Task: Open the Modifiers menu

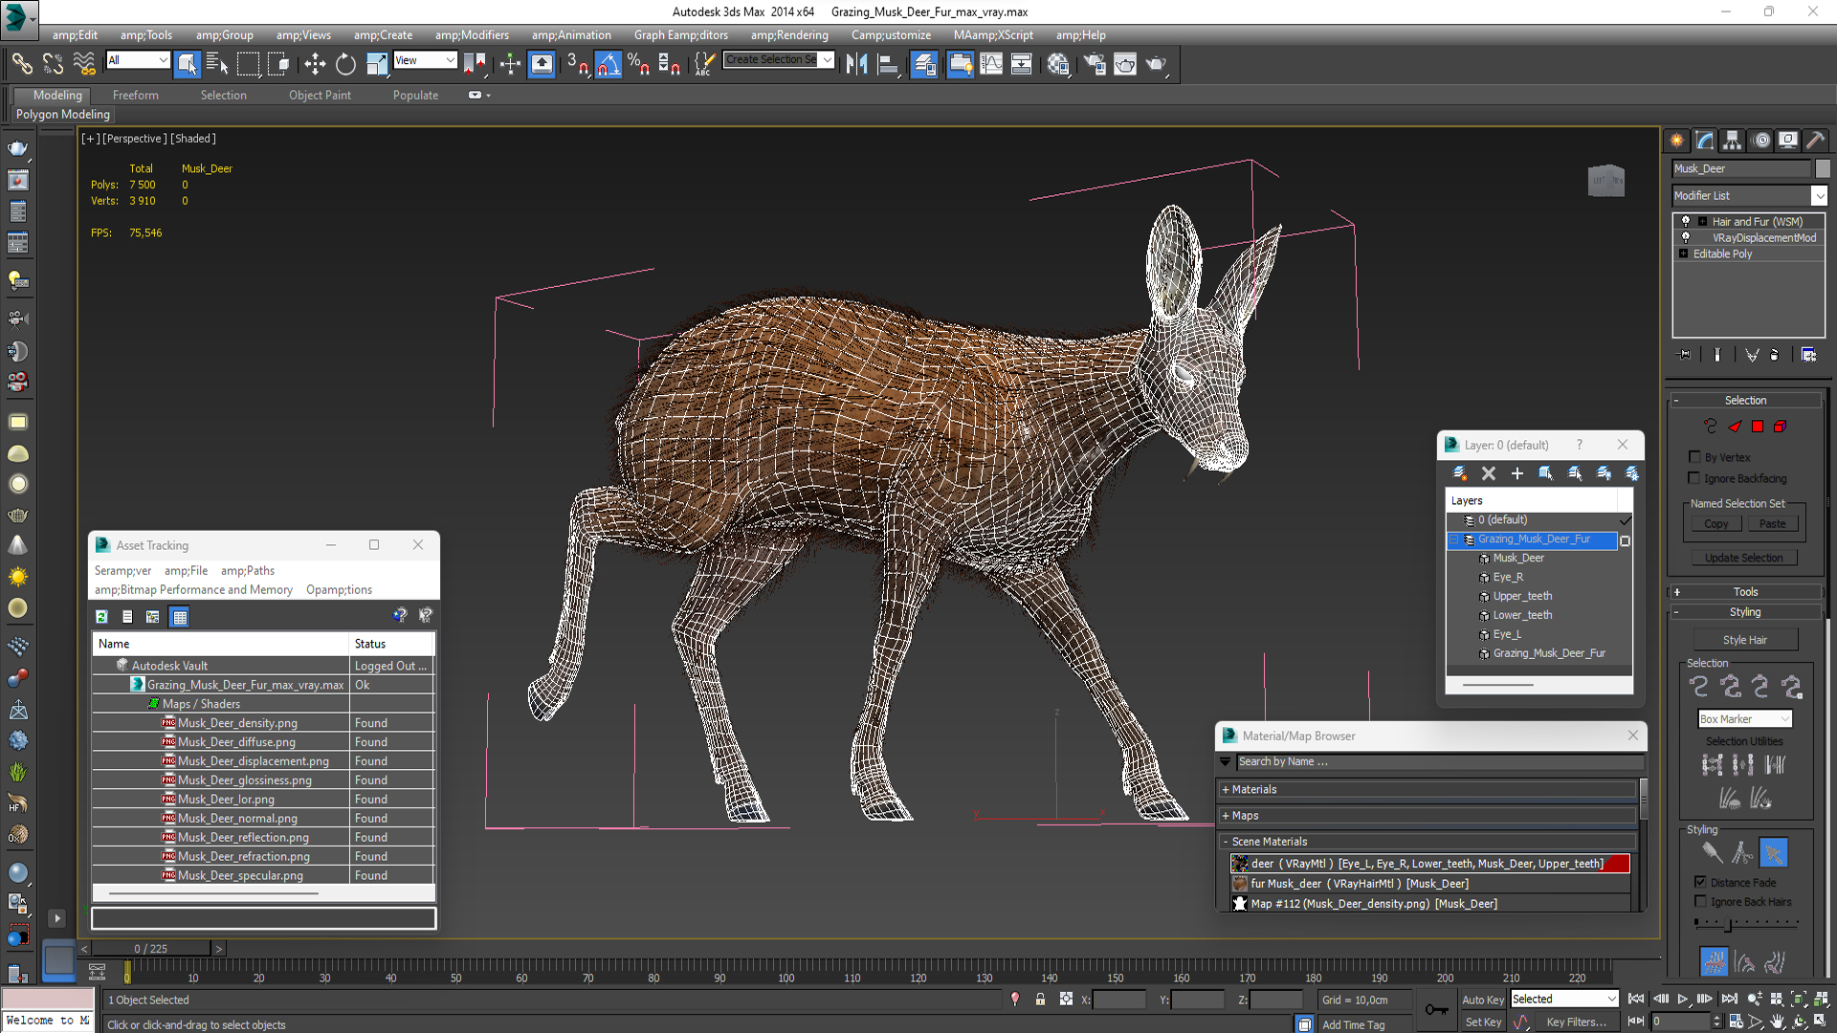Action: [x=472, y=35]
